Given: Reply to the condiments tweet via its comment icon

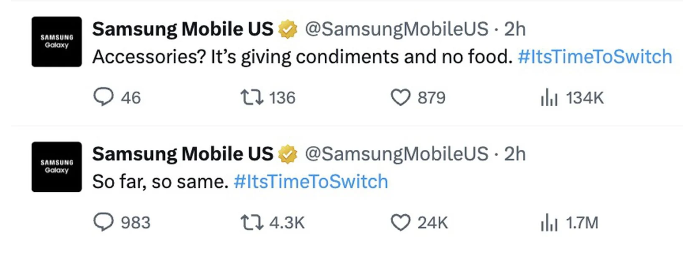Looking at the screenshot, I should (x=102, y=98).
